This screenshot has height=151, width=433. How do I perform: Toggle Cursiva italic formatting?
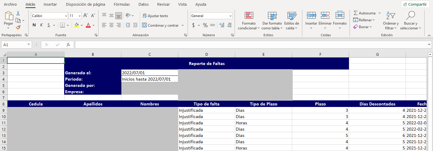coord(41,25)
